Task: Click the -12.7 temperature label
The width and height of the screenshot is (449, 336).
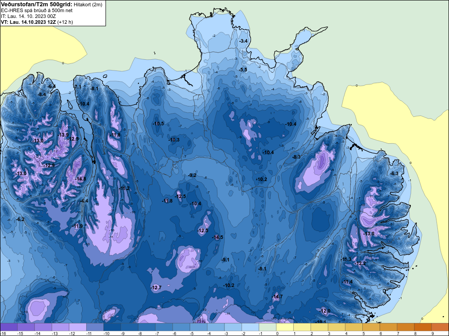Action: tap(156, 287)
